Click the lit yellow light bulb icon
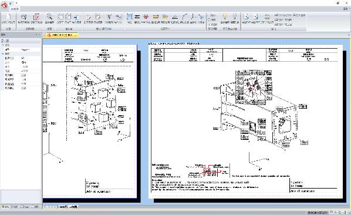 tap(225, 16)
